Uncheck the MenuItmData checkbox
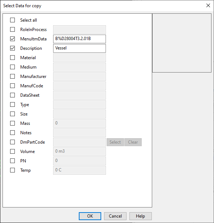The image size is (214, 223). (x=12, y=39)
